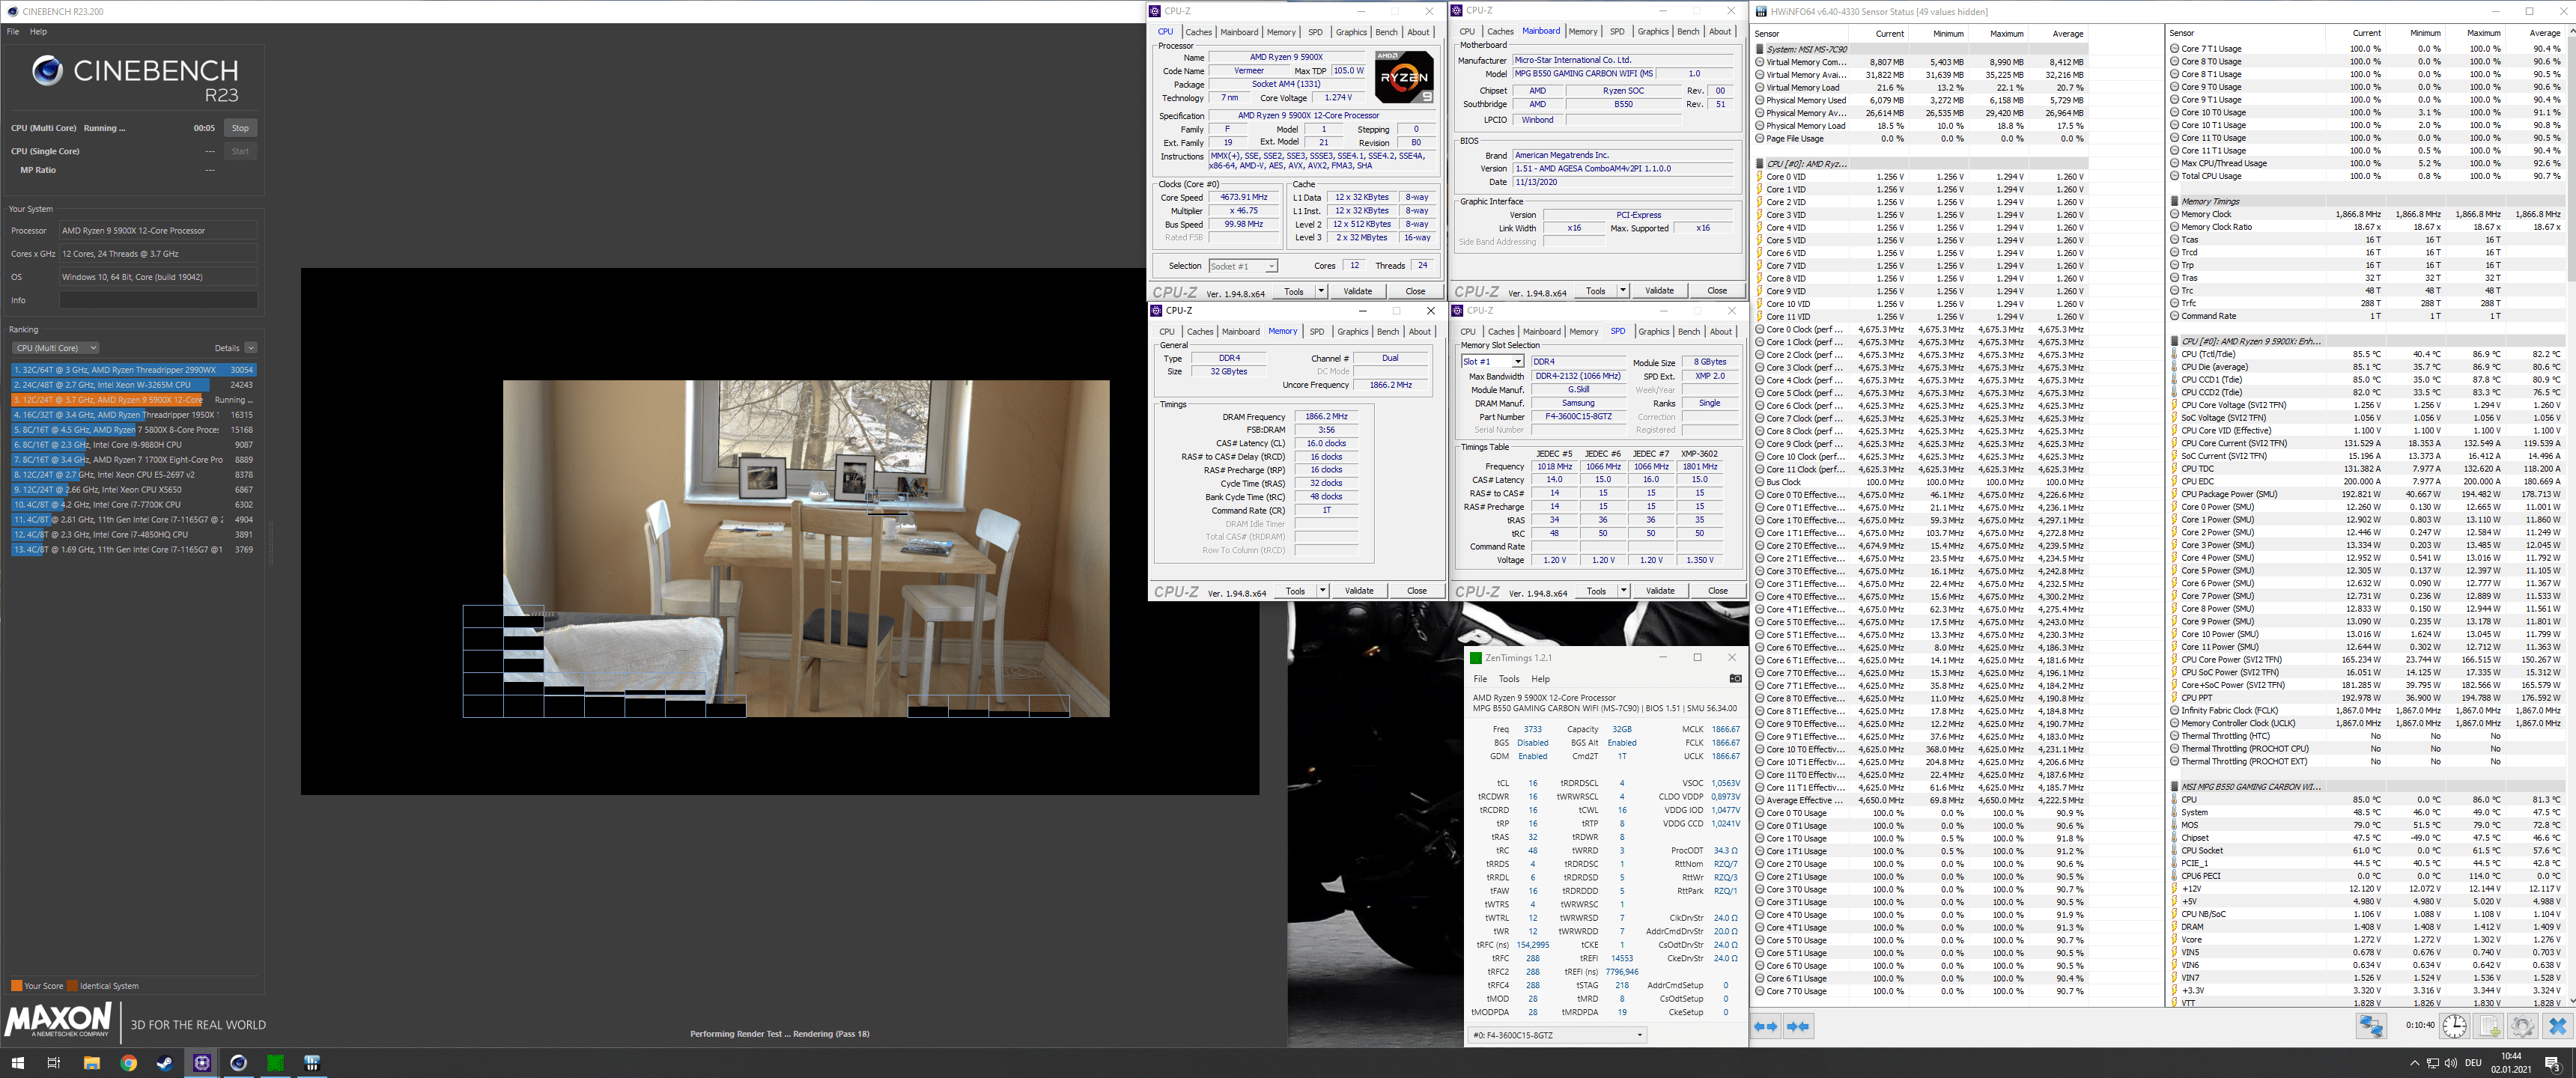Switch to Caches tab in top-left CPU-Z
Viewport: 2576px width, 1078px height.
click(x=1198, y=32)
